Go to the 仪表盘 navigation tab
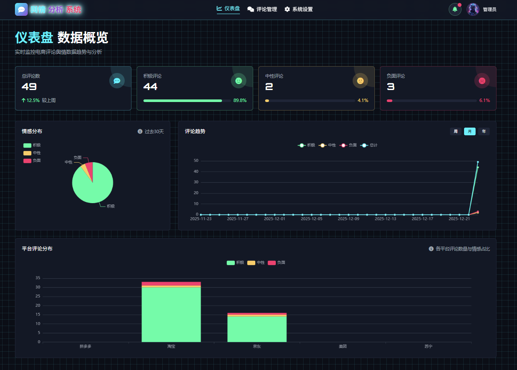The height and width of the screenshot is (370, 517). tap(228, 9)
